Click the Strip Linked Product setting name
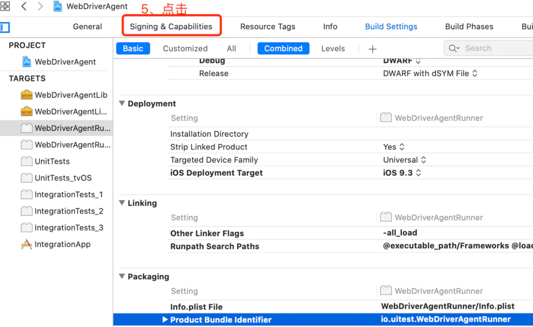533x327 pixels. pyautogui.click(x=209, y=146)
